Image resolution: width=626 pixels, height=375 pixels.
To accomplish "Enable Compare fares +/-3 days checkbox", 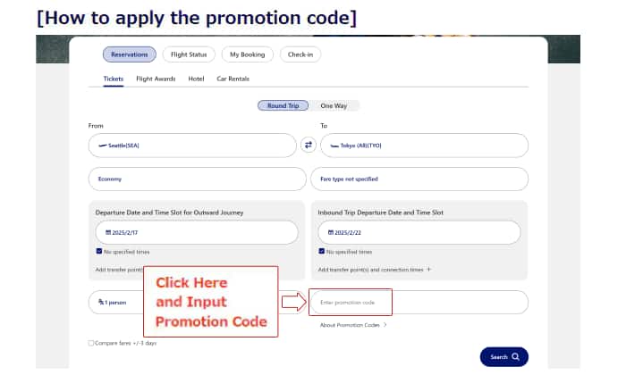I will click(x=91, y=343).
